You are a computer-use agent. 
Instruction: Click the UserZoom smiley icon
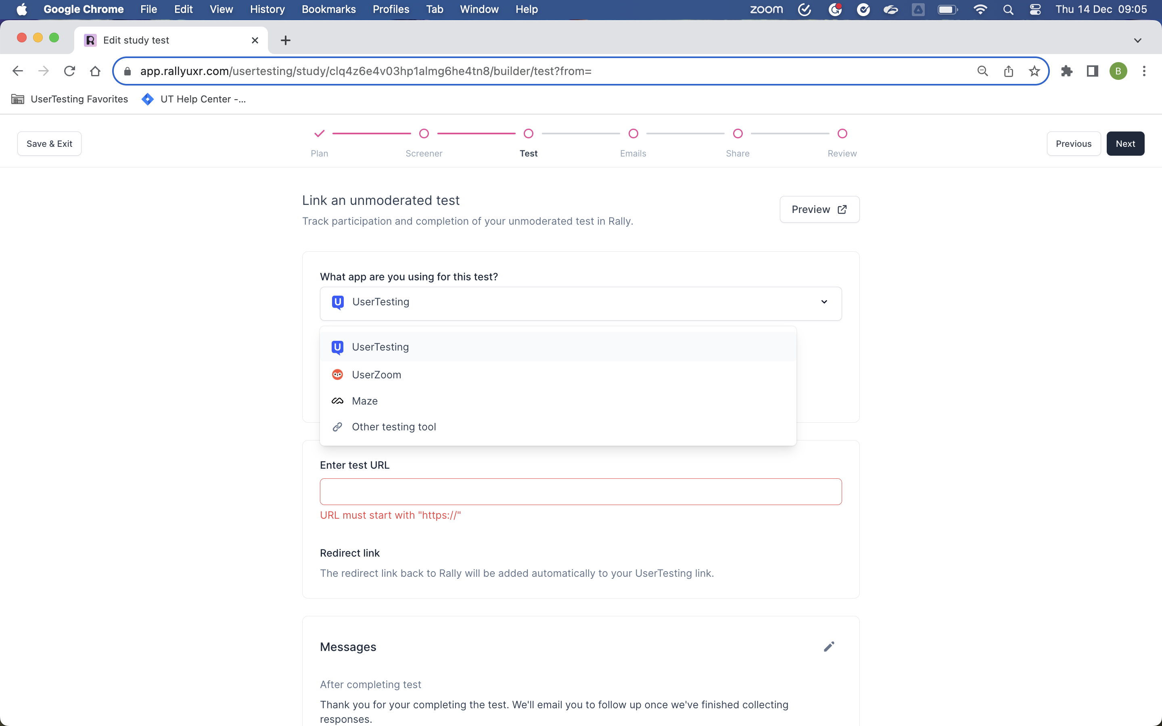tap(338, 374)
